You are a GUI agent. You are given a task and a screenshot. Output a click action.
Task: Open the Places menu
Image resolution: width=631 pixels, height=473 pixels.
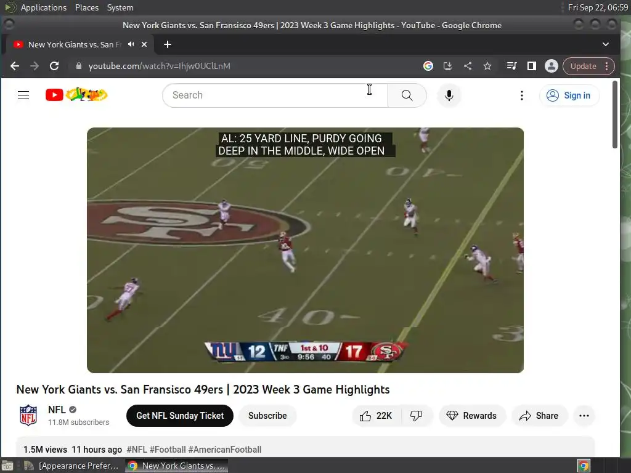pos(87,7)
